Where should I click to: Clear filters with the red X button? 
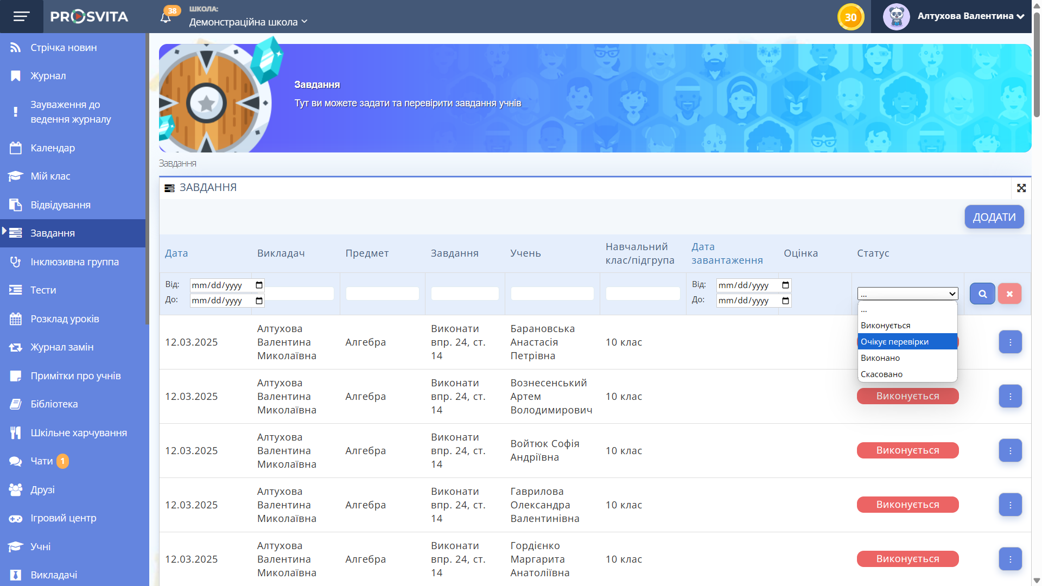coord(1009,294)
